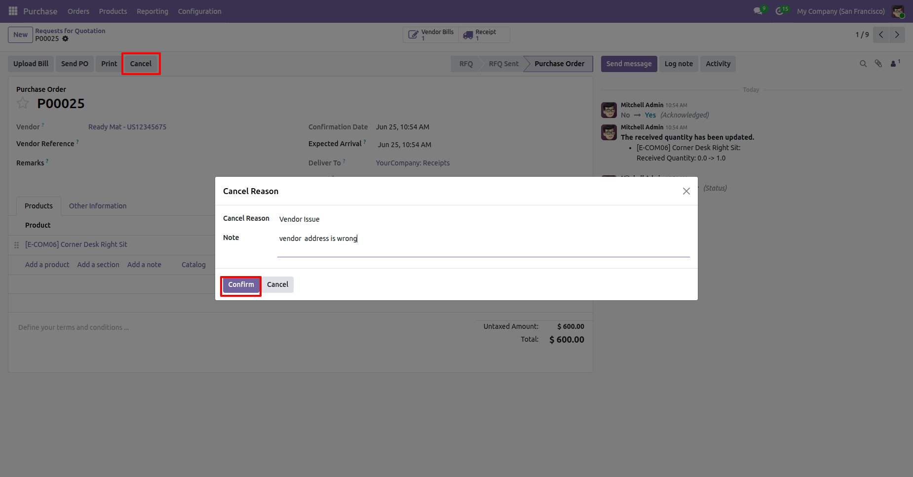Close the Cancel Reason dialog with X
Image resolution: width=913 pixels, height=477 pixels.
point(686,191)
